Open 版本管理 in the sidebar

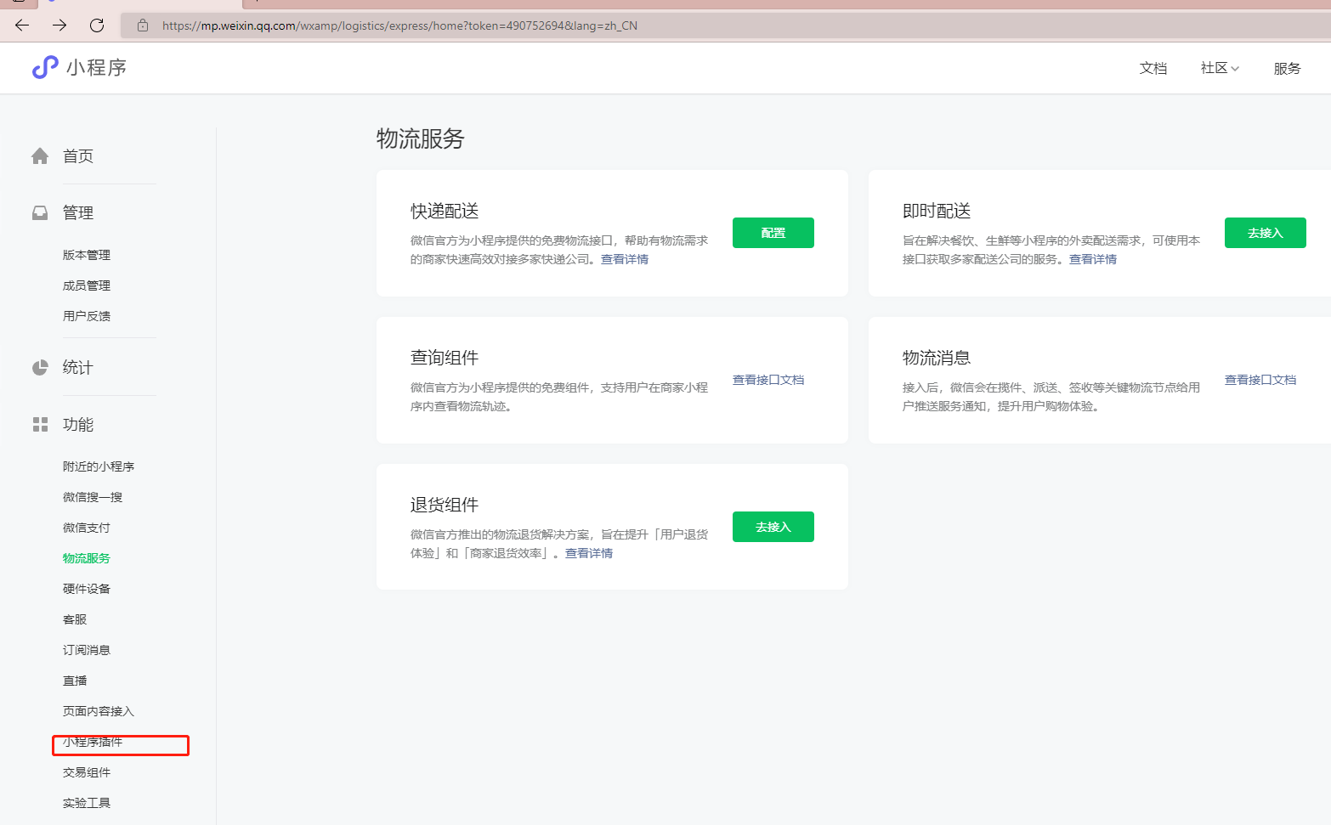click(87, 255)
